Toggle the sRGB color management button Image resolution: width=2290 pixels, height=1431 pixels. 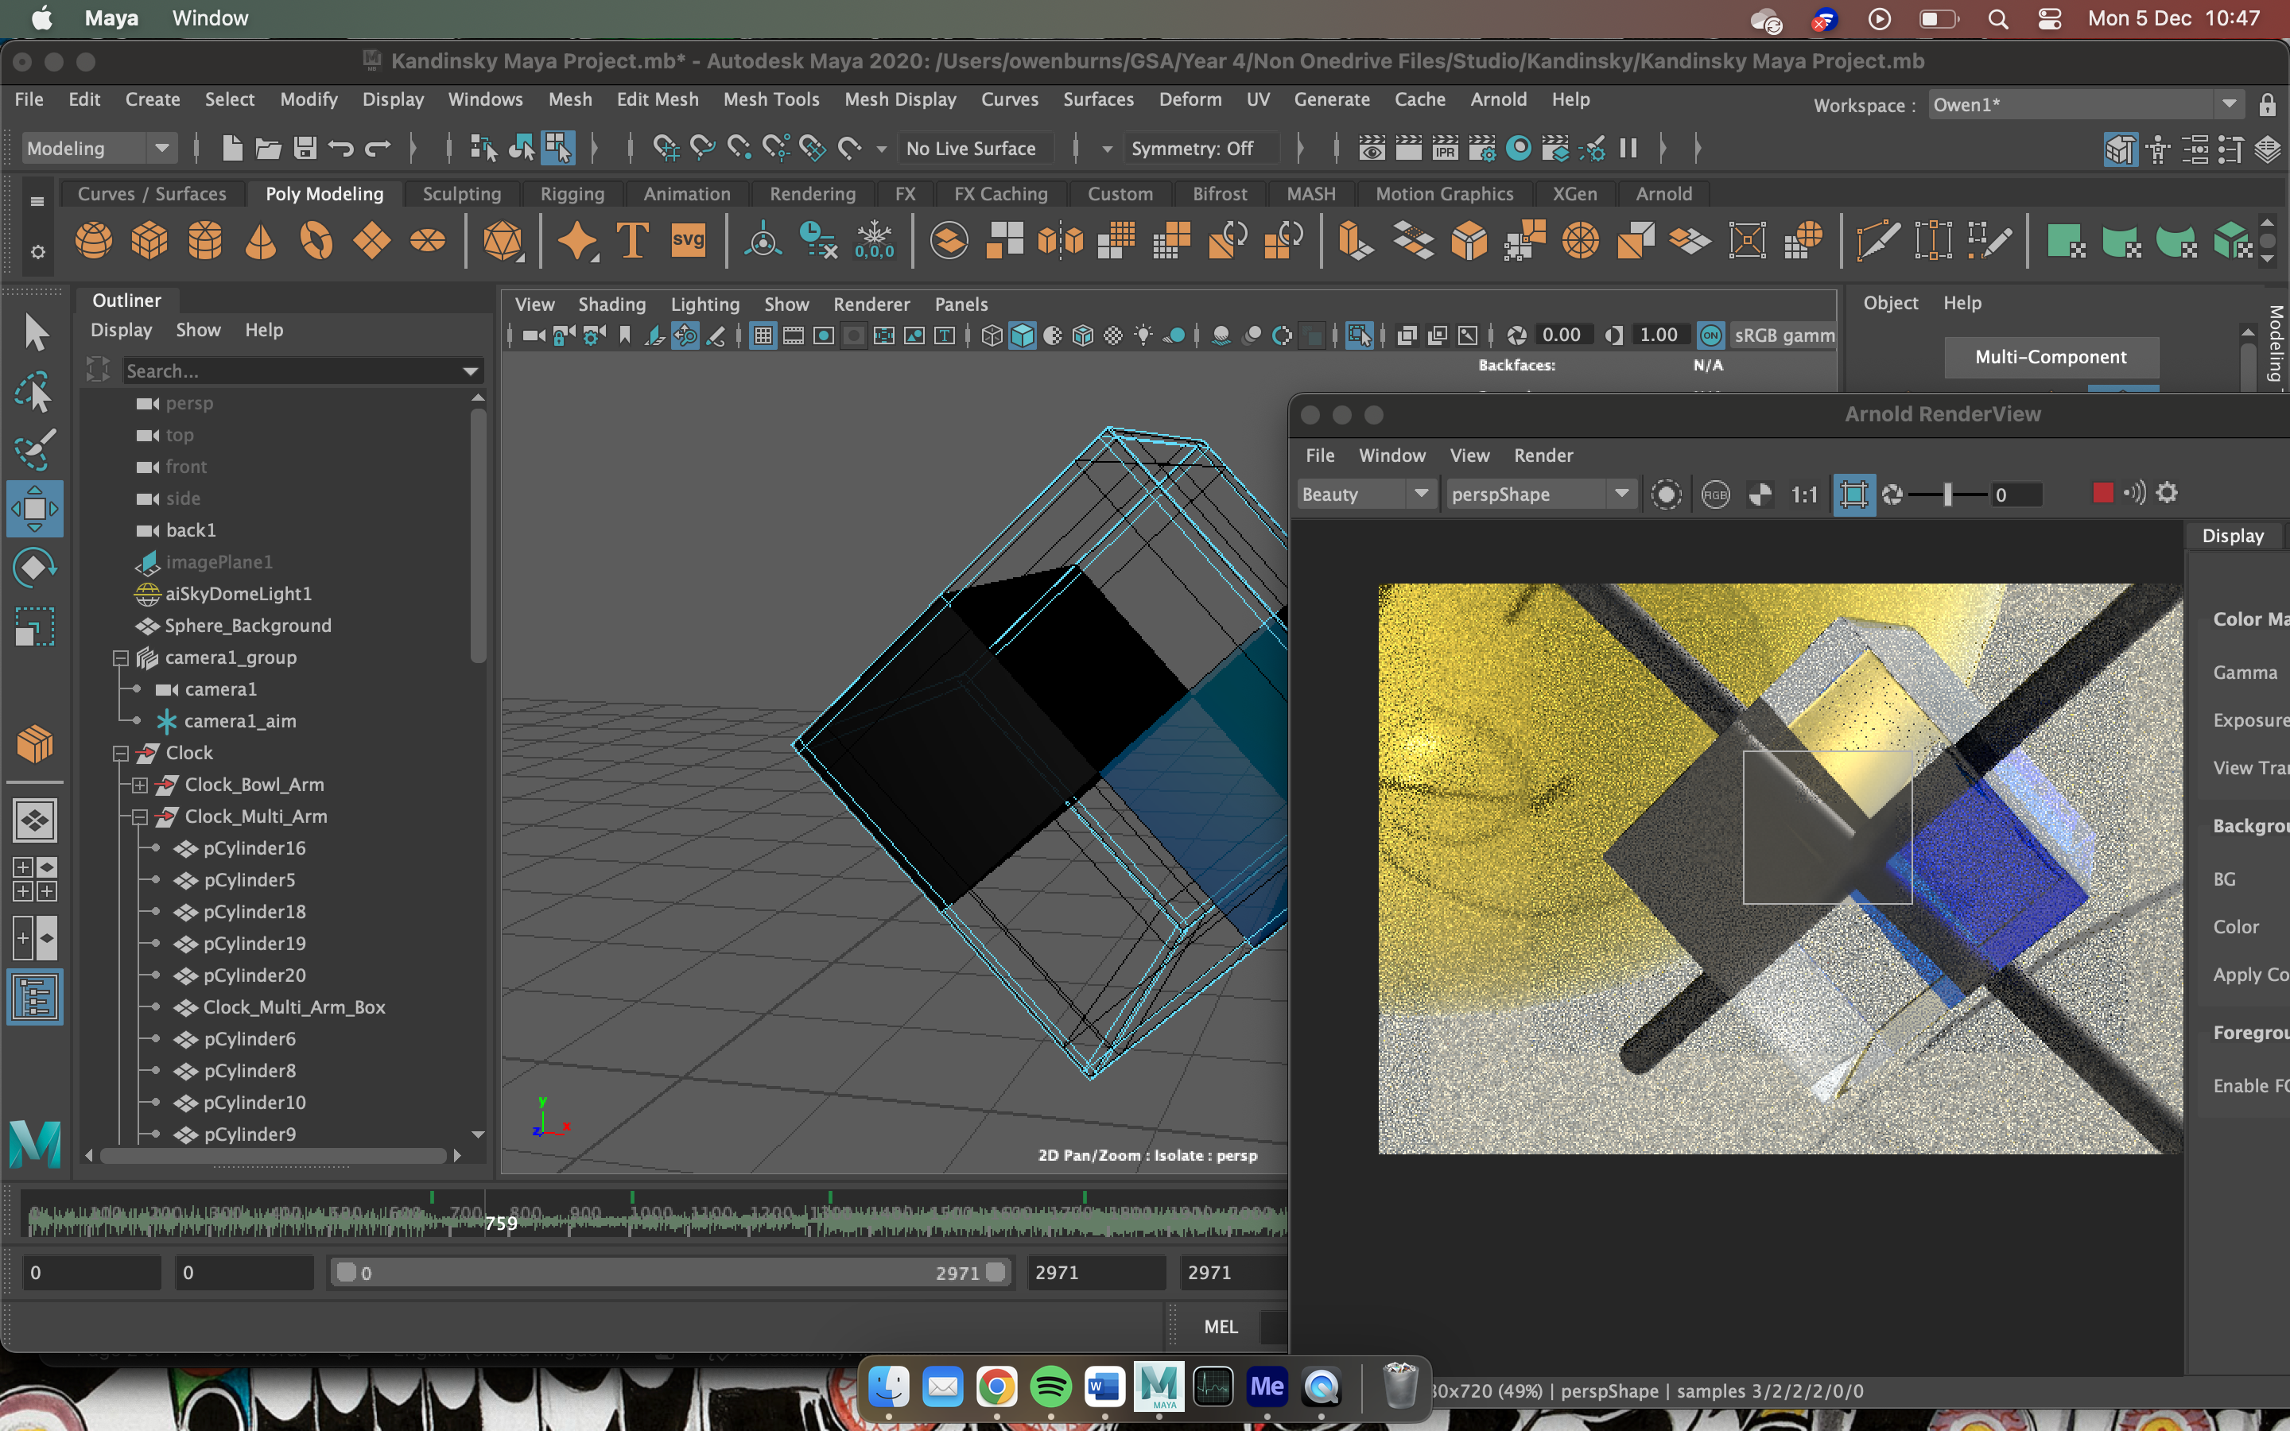coord(1711,335)
